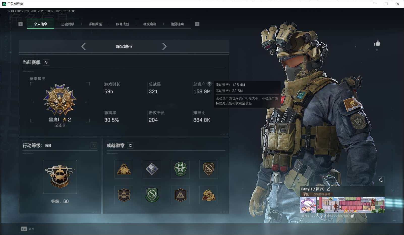
Task: Open the 总资产 question mark help
Action: [209, 84]
